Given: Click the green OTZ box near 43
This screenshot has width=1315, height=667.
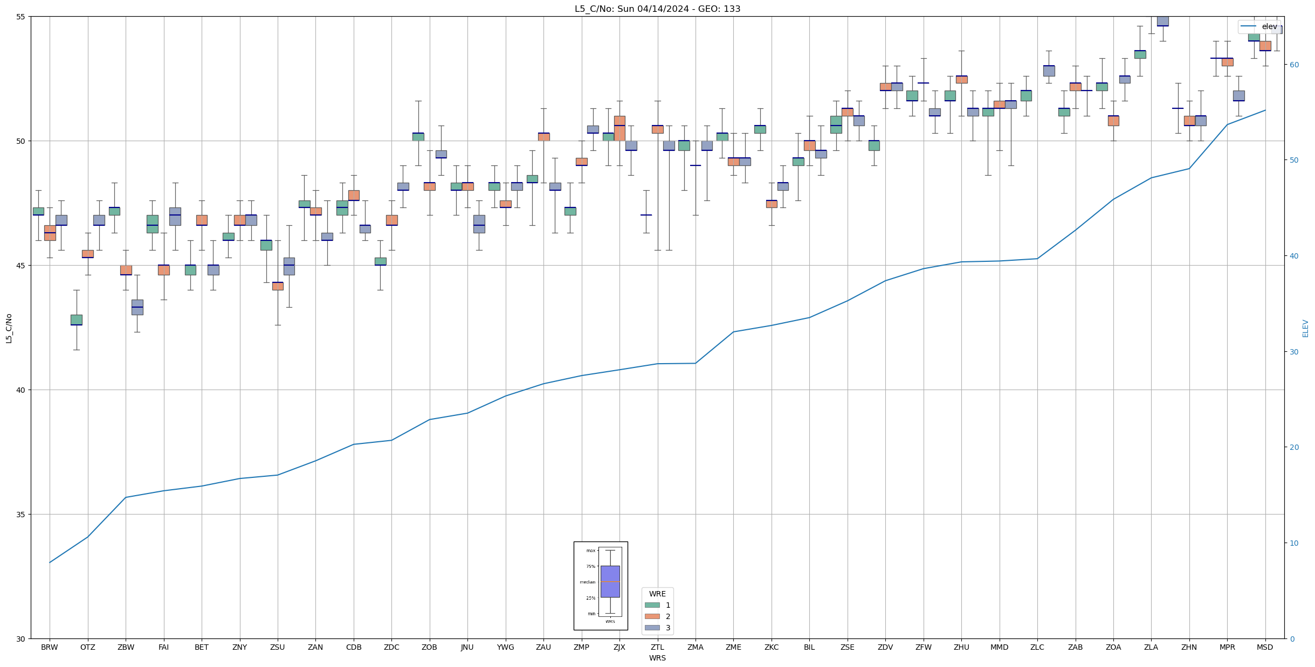Looking at the screenshot, I should point(77,319).
